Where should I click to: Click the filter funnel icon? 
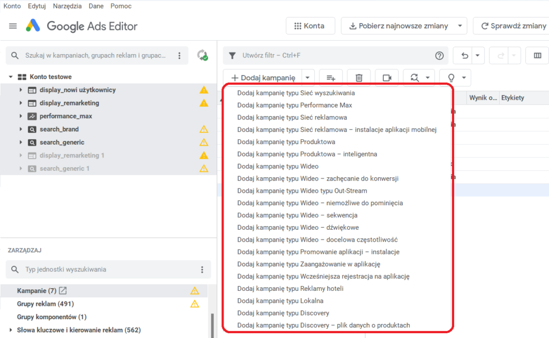pyautogui.click(x=232, y=55)
